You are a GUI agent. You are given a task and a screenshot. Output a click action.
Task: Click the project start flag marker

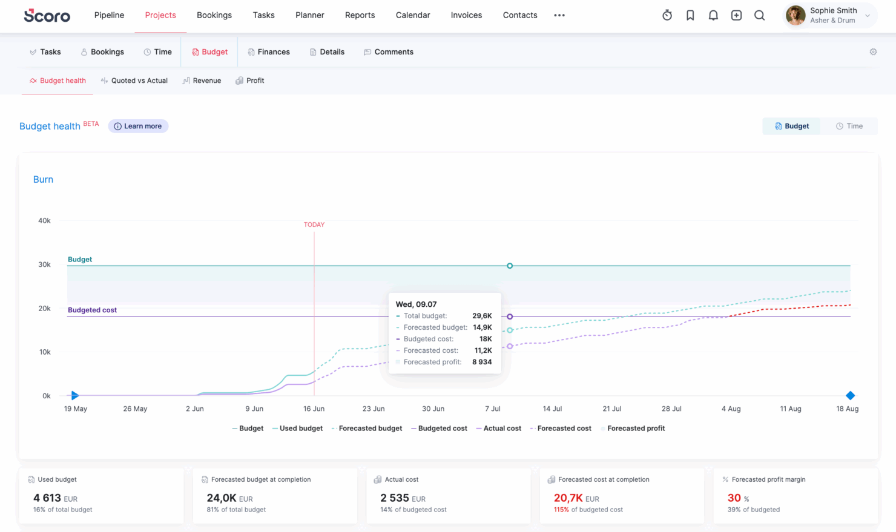pos(75,395)
